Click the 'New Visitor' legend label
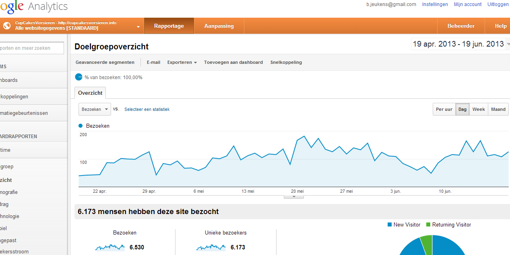 click(x=407, y=224)
